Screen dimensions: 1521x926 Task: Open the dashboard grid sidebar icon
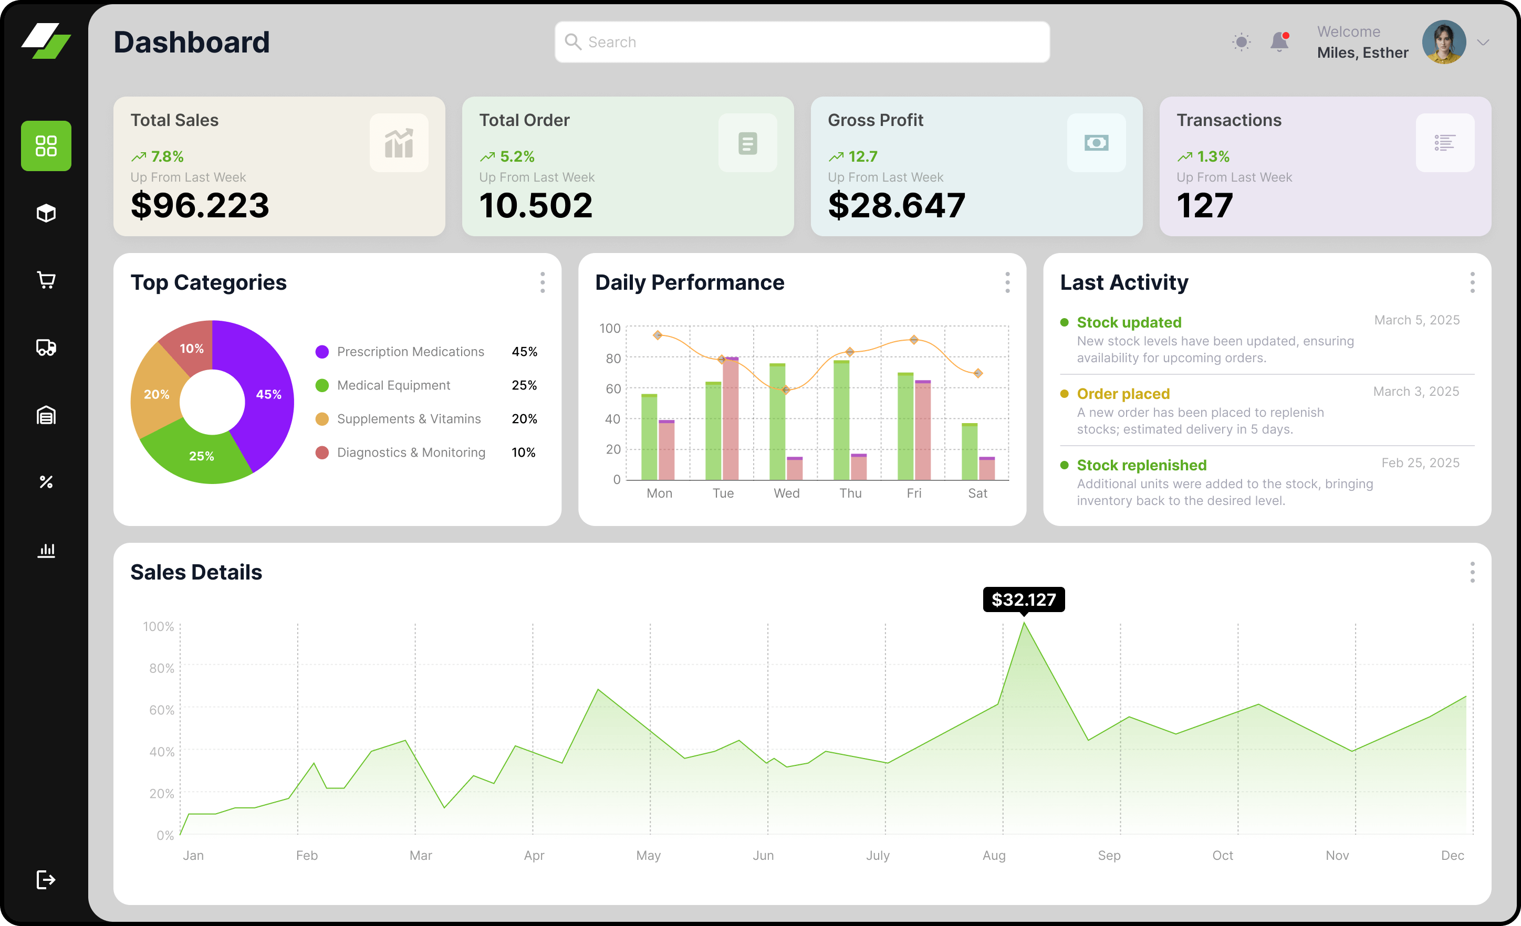click(x=46, y=146)
